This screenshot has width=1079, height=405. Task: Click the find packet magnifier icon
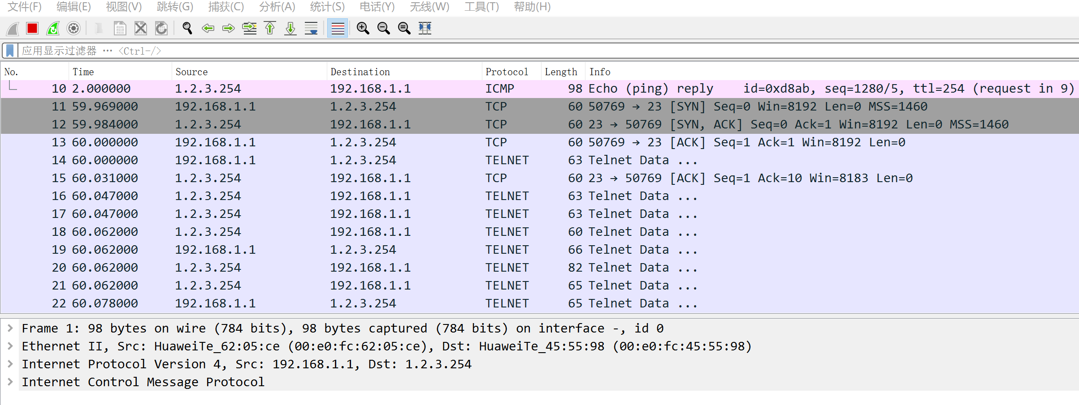(x=187, y=29)
